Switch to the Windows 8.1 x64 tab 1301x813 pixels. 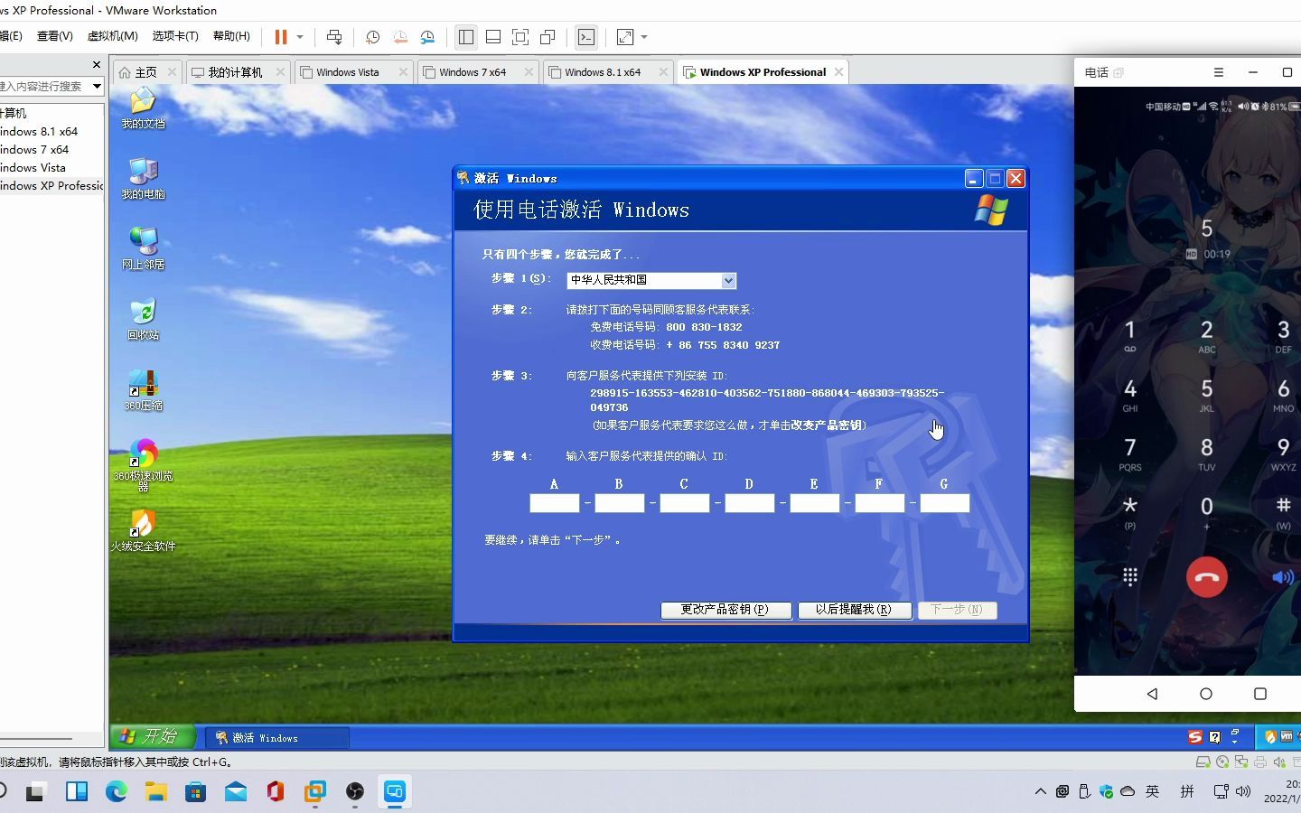603,72
